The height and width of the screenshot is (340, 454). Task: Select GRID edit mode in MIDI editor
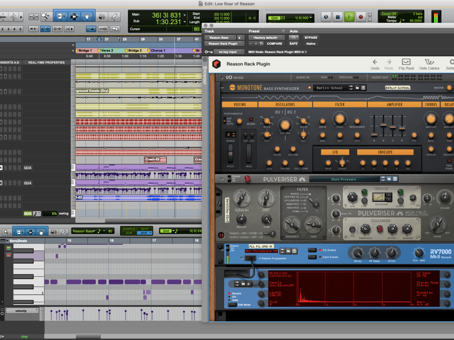coord(144,233)
